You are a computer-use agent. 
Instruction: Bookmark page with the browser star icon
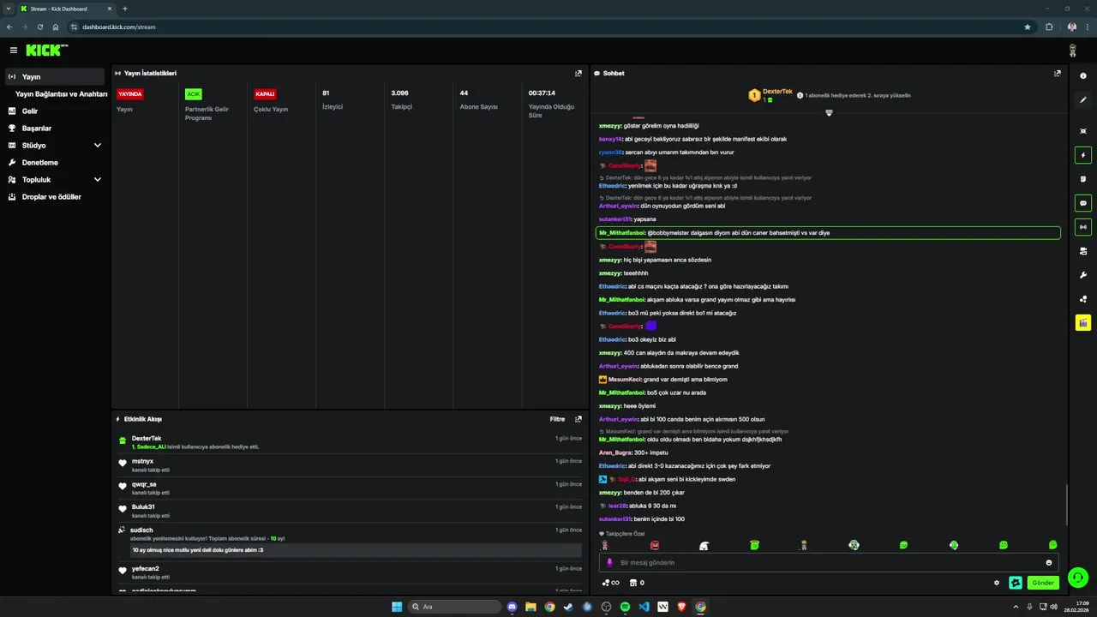pyautogui.click(x=1028, y=27)
